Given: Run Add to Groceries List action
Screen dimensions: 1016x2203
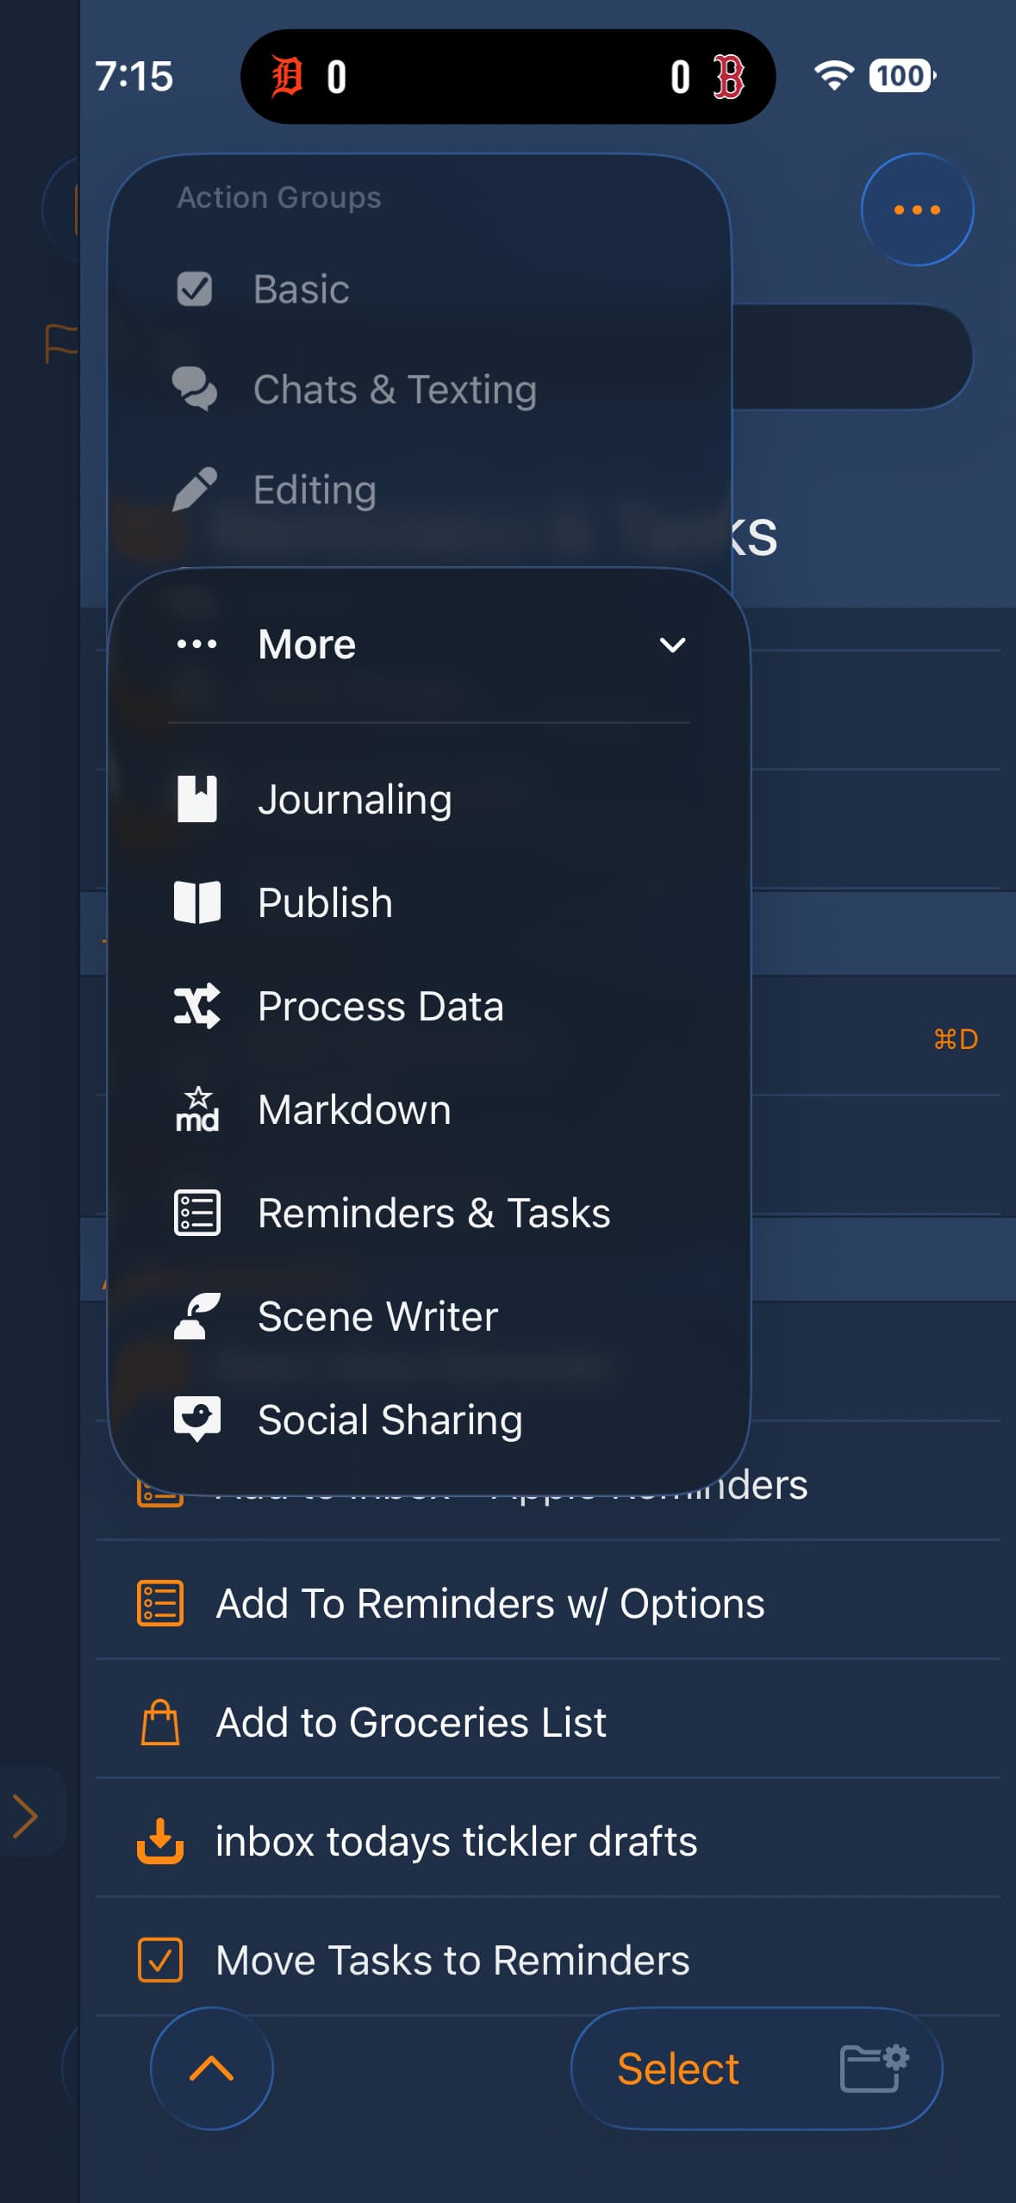Looking at the screenshot, I should 410,1723.
